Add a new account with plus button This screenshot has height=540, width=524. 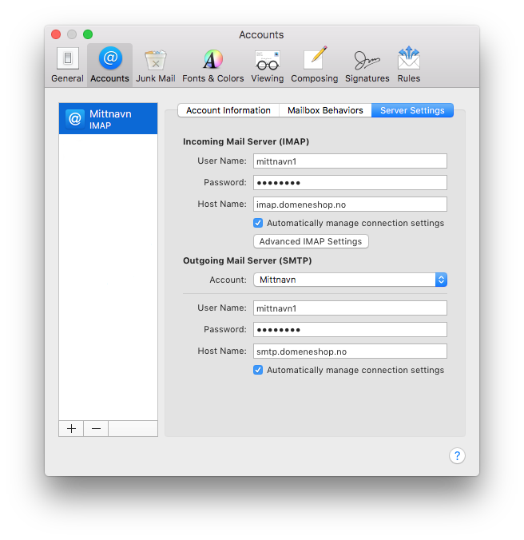pos(71,428)
